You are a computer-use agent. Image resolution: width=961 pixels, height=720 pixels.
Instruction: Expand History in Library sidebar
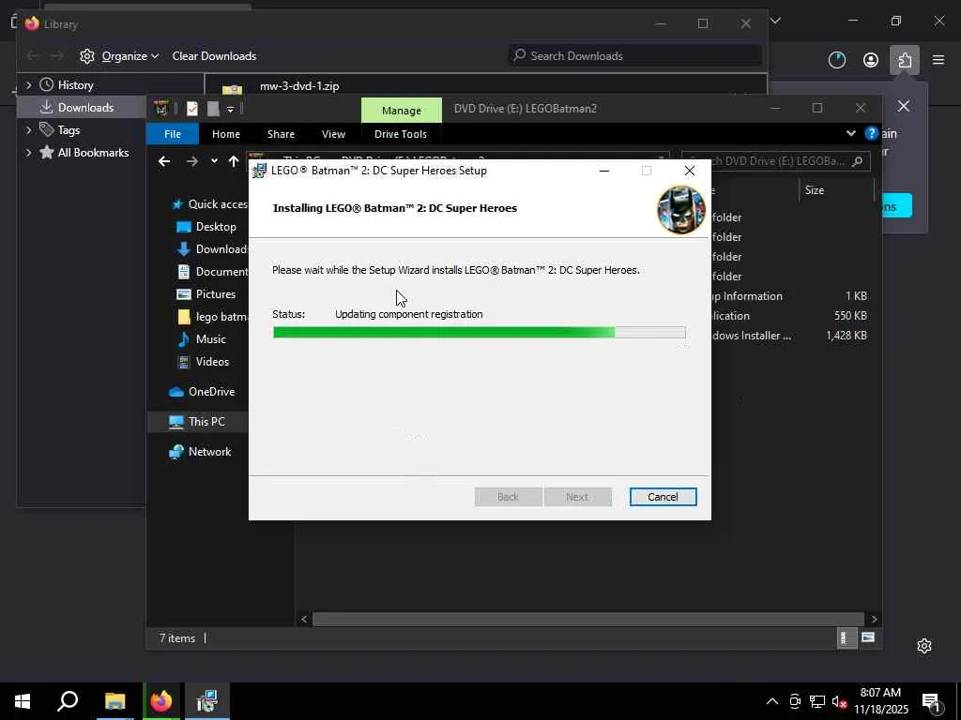pyautogui.click(x=29, y=85)
